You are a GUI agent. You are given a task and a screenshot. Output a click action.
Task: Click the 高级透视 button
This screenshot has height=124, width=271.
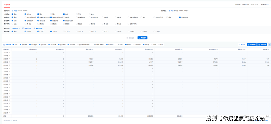tap(262, 44)
